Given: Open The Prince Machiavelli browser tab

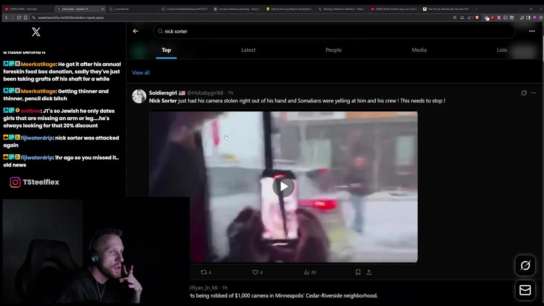Looking at the screenshot, I should coord(446,9).
